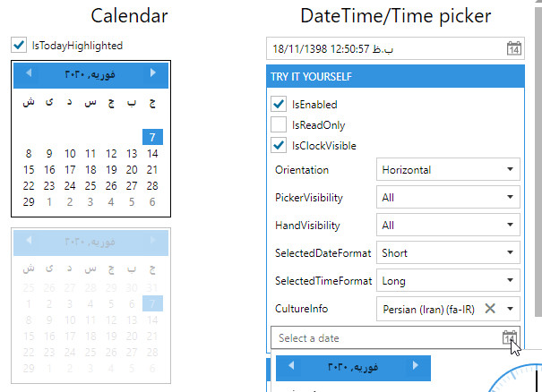Open the SelectedTimeFormat dropdown
The image size is (542, 392).
(x=510, y=281)
